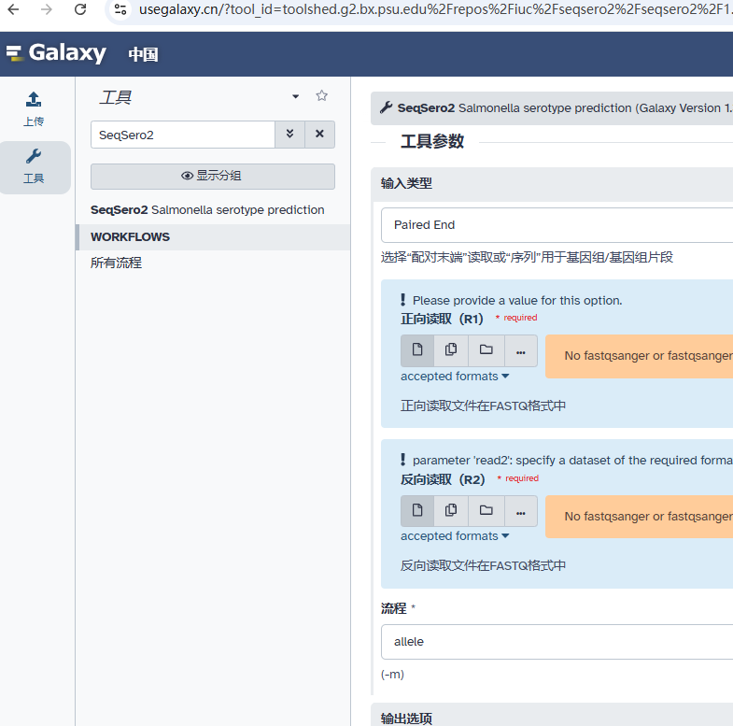Viewport: 733px width, 726px height.
Task: Open Galaxy home via the logo
Action: [57, 53]
